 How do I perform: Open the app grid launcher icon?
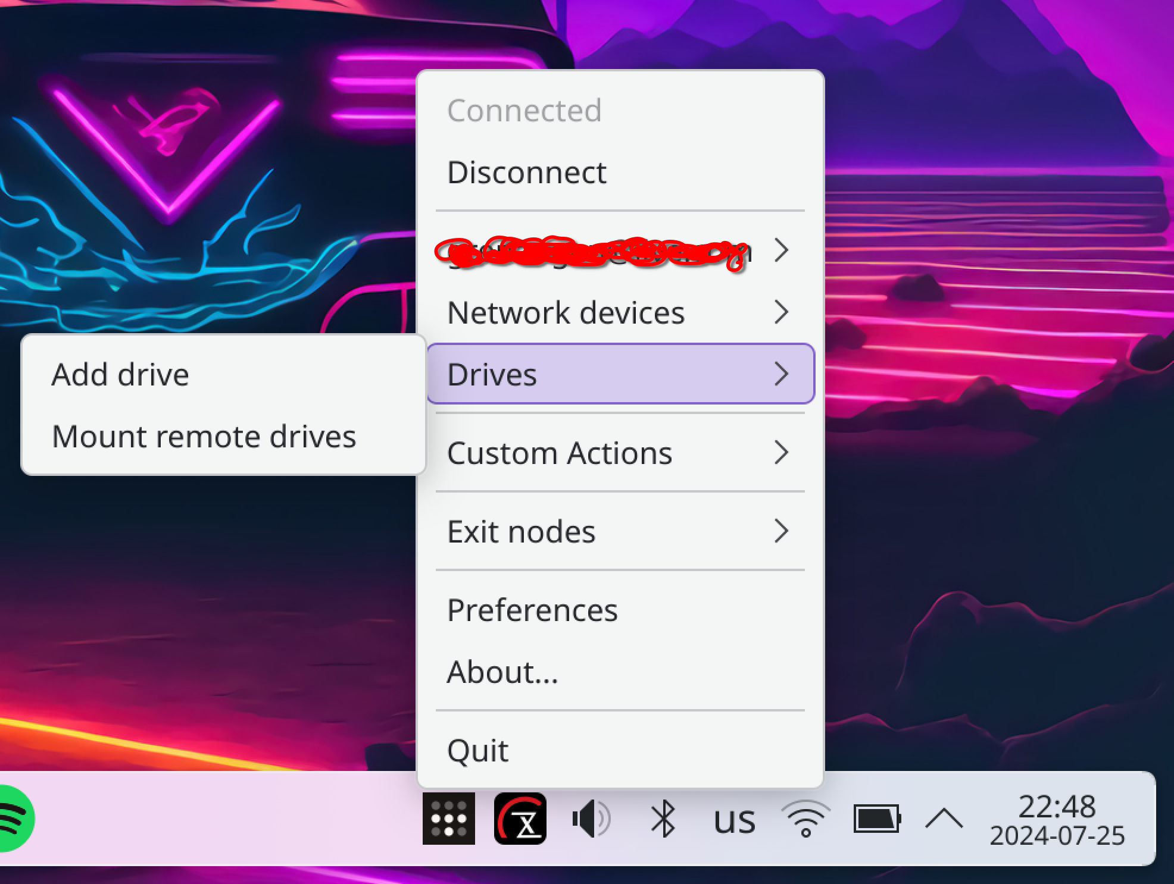[449, 817]
